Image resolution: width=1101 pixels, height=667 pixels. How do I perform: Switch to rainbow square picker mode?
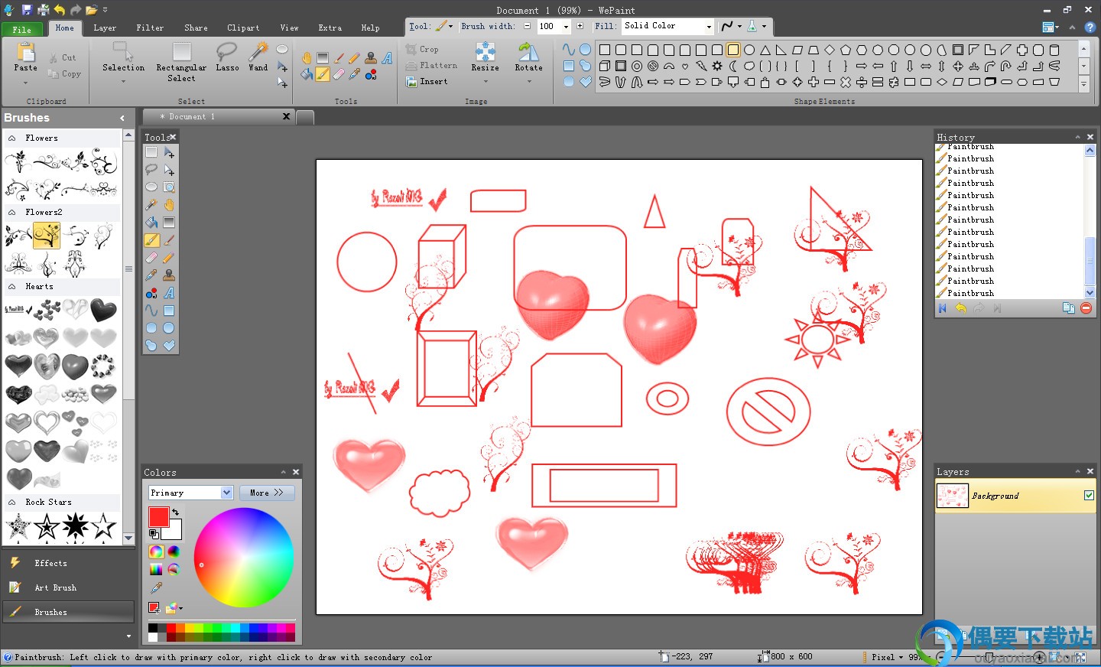point(156,569)
